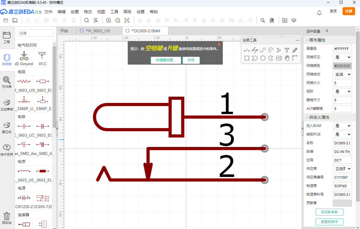Choose the Bezier curve drawing tool
Viewport: 360px width, 229px height.
point(263,50)
